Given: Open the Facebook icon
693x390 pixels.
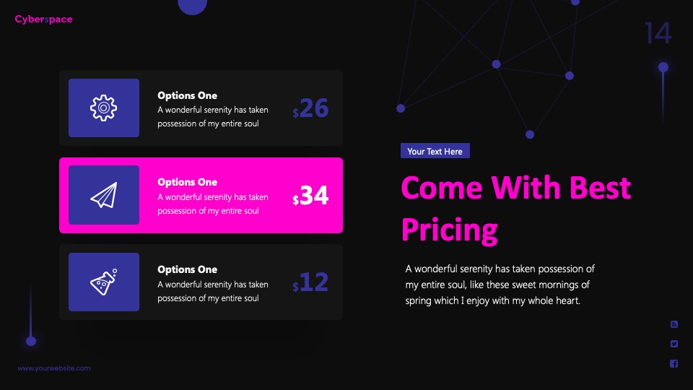Looking at the screenshot, I should tap(674, 363).
